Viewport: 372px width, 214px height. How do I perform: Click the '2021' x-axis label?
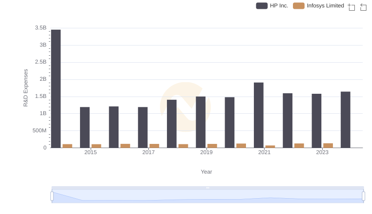[x=264, y=152]
